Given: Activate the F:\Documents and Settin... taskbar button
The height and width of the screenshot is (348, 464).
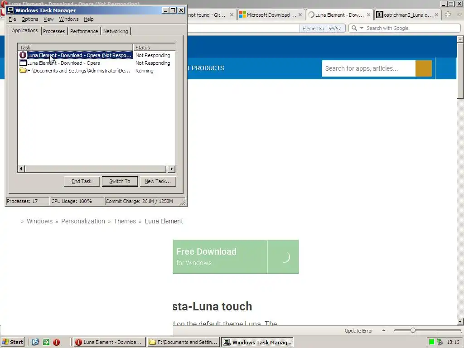Looking at the screenshot, I should [184, 342].
